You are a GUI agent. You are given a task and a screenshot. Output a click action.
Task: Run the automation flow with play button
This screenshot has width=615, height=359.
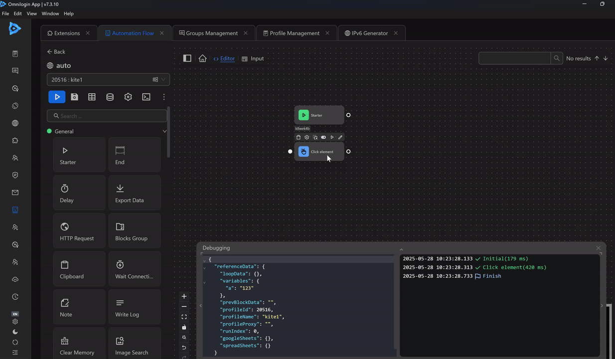pos(57,97)
